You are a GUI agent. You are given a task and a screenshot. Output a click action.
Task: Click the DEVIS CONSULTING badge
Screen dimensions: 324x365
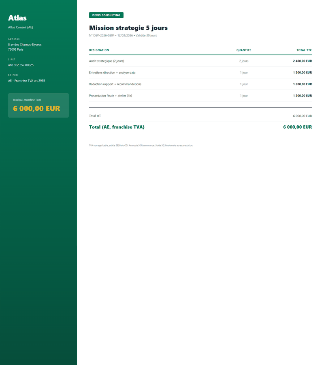[106, 15]
